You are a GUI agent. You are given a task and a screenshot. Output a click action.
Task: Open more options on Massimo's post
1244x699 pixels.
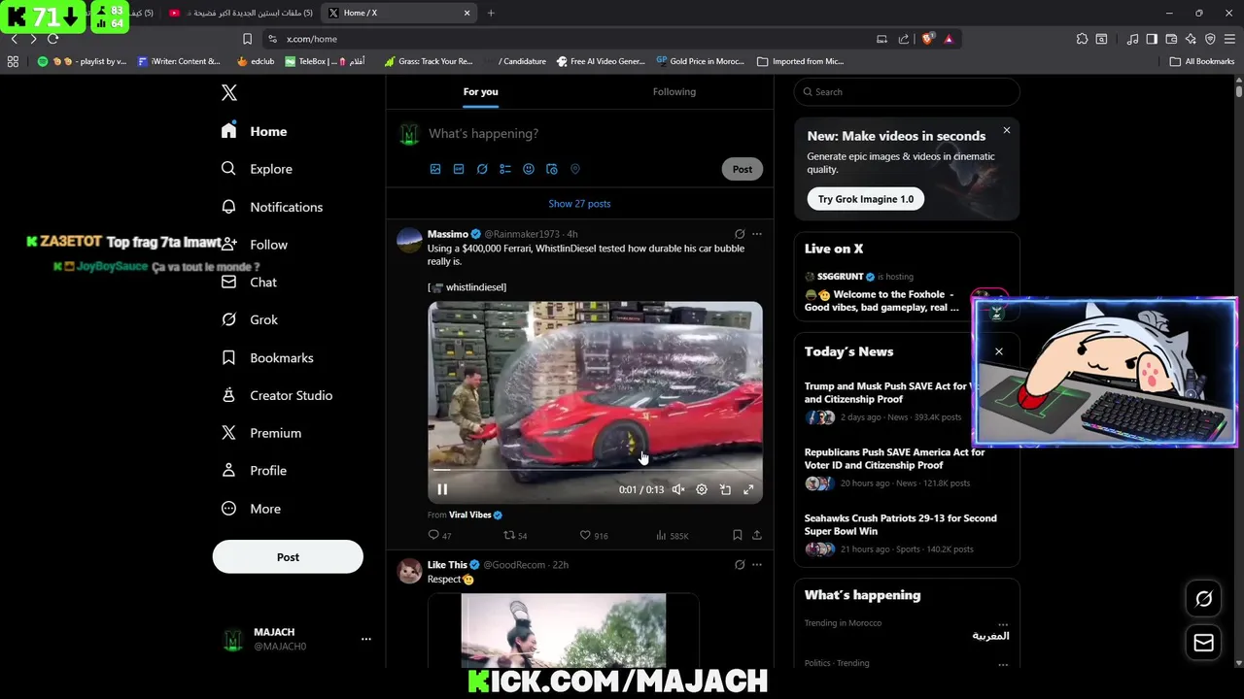(757, 234)
